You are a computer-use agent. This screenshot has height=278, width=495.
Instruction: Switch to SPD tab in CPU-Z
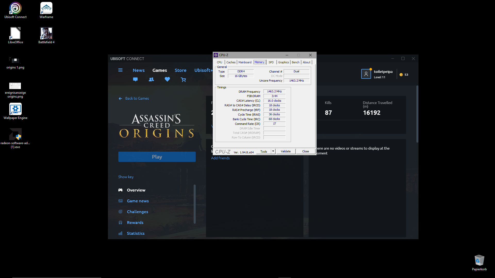271,62
